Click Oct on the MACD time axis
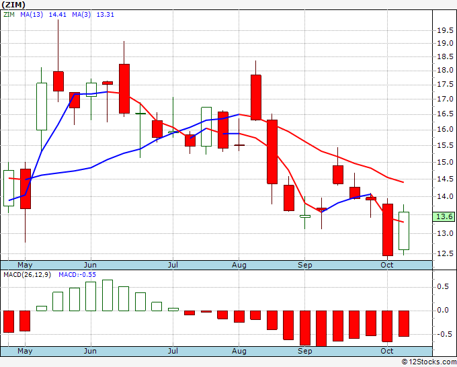 387,351
